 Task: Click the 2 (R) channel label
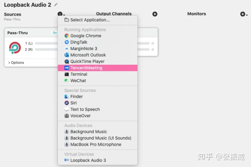[29, 49]
